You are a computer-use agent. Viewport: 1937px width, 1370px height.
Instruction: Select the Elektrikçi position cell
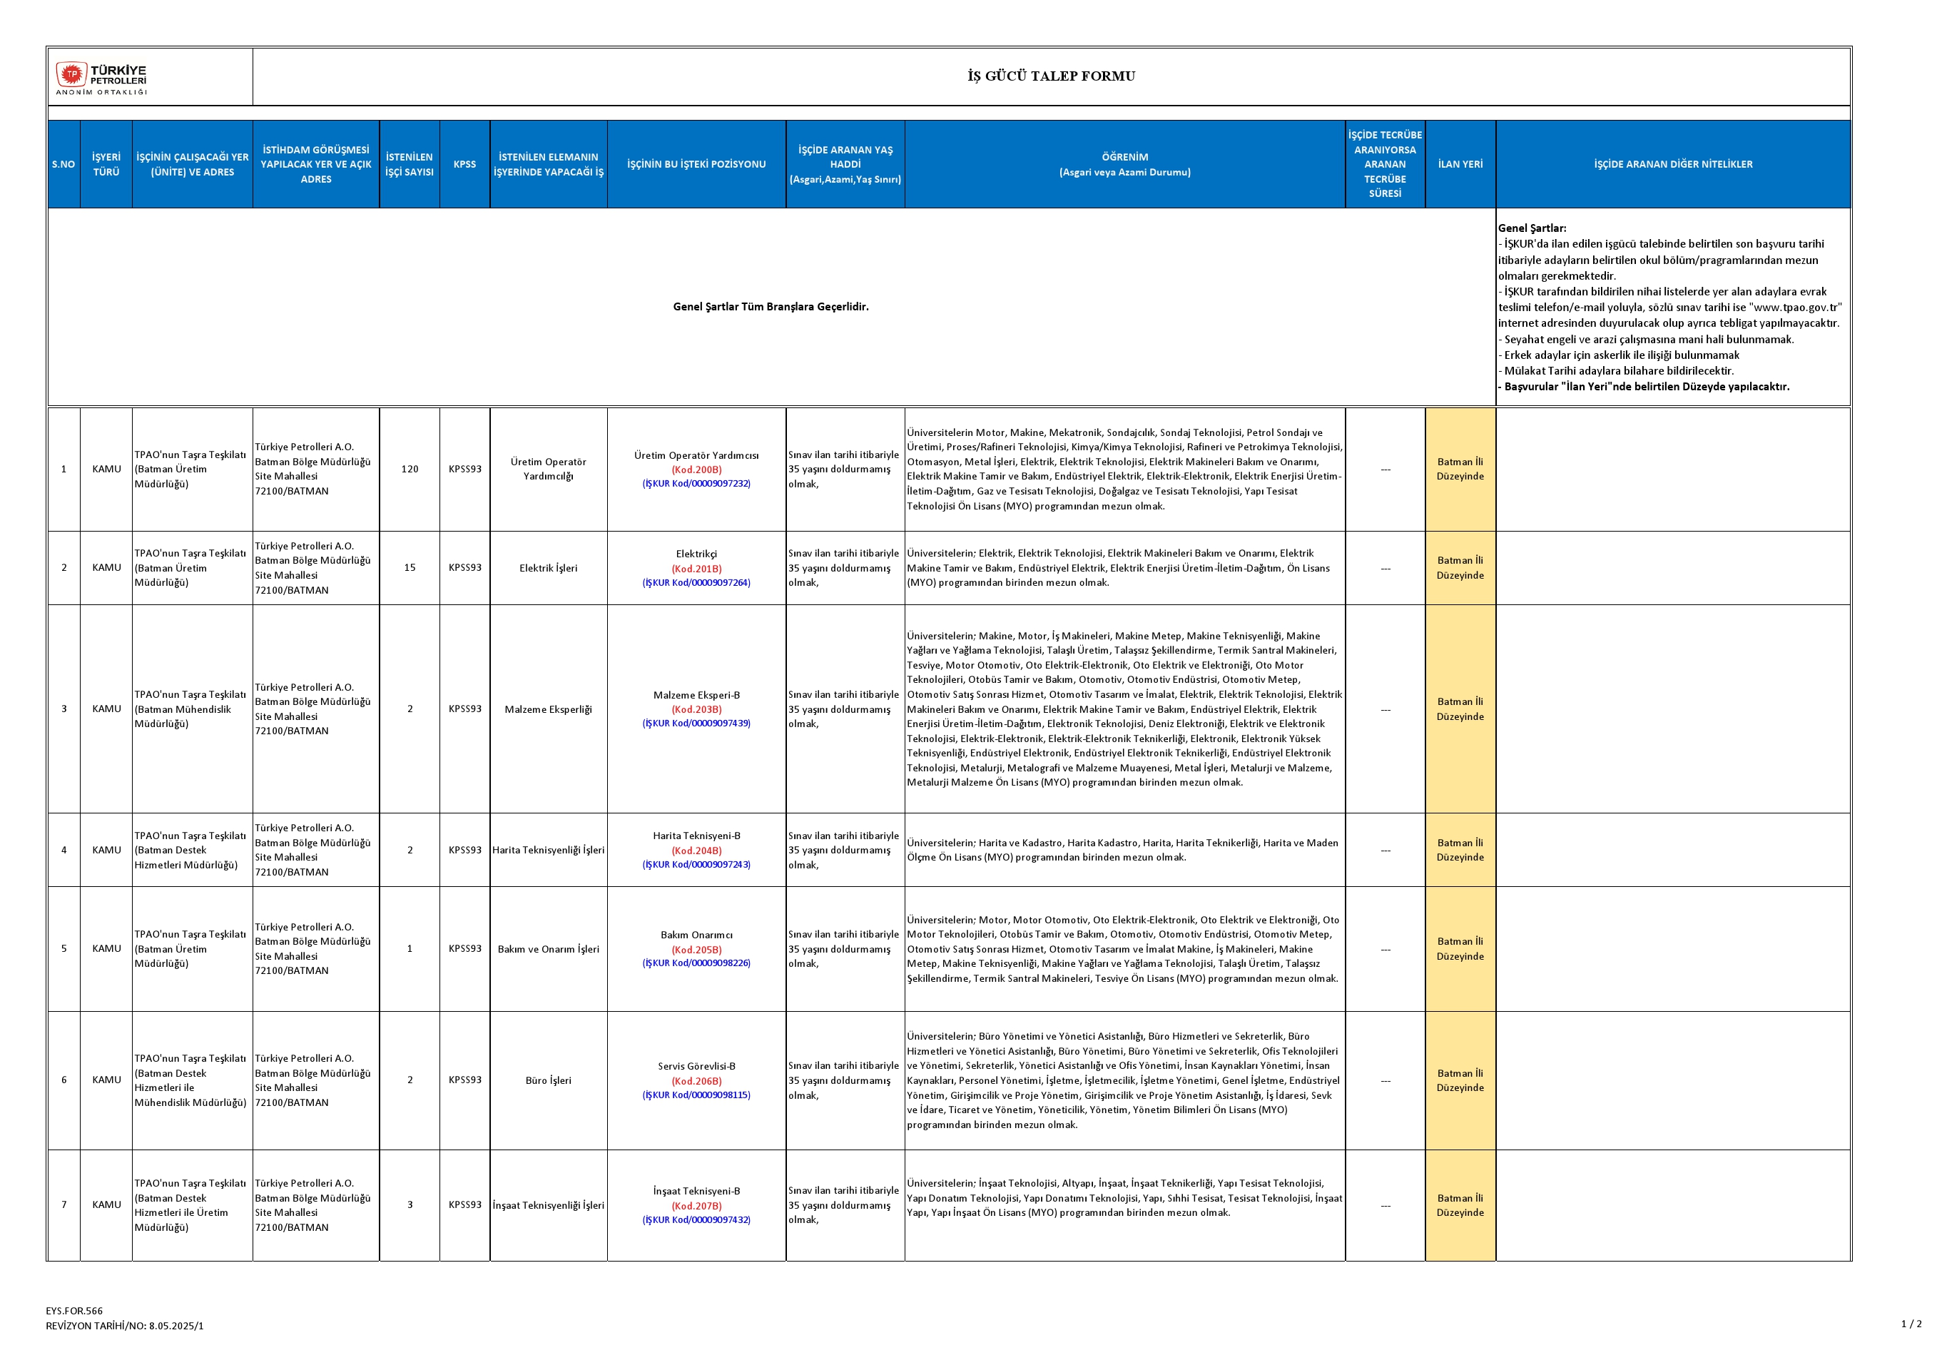coord(696,554)
